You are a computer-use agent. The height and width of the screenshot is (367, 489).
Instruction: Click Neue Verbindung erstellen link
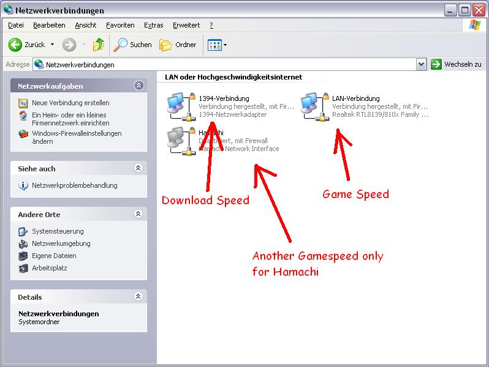click(70, 103)
